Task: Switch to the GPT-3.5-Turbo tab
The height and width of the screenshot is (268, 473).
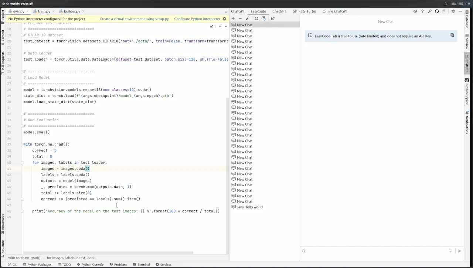Action: tap(304, 11)
